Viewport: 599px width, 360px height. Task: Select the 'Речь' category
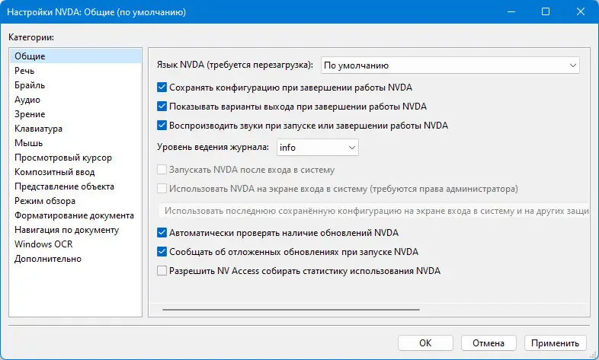pos(24,71)
